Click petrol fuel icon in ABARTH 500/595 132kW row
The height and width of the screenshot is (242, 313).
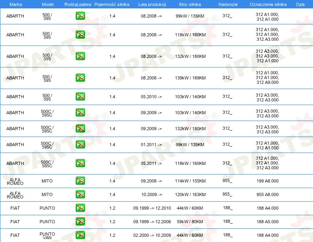80,56
